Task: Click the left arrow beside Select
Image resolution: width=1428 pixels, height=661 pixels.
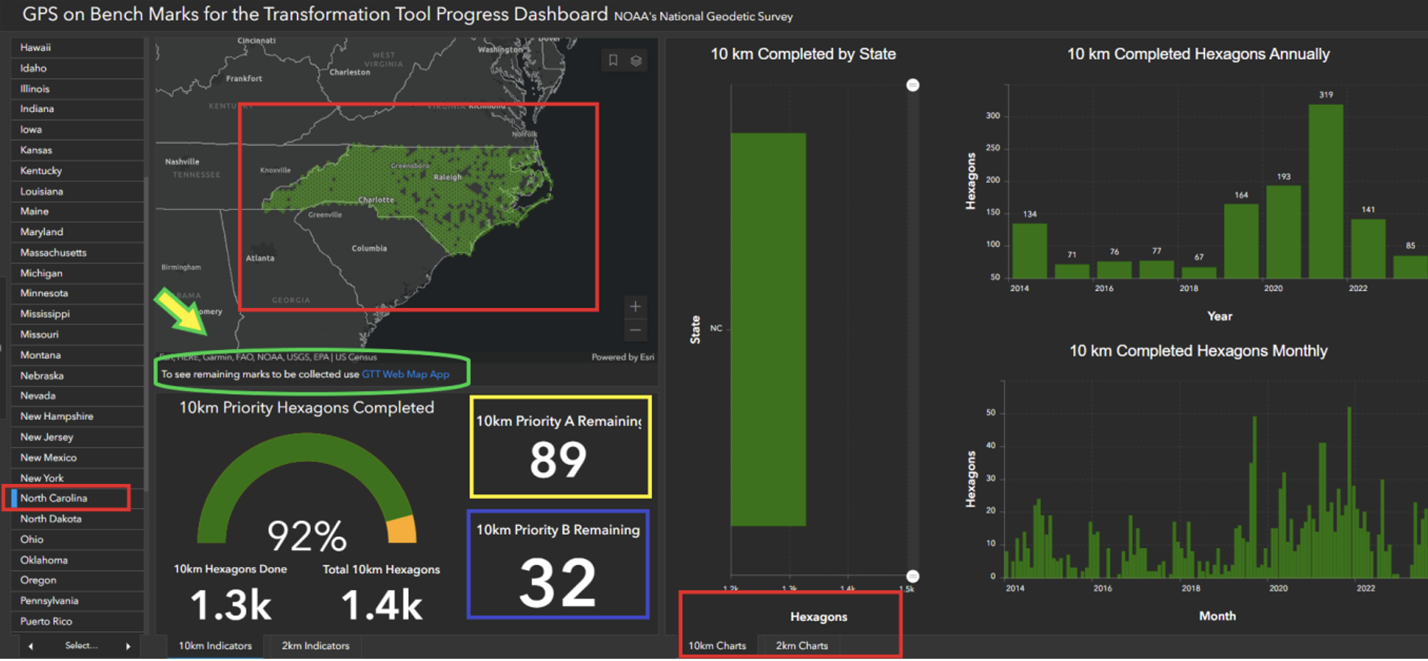Action: tap(31, 646)
